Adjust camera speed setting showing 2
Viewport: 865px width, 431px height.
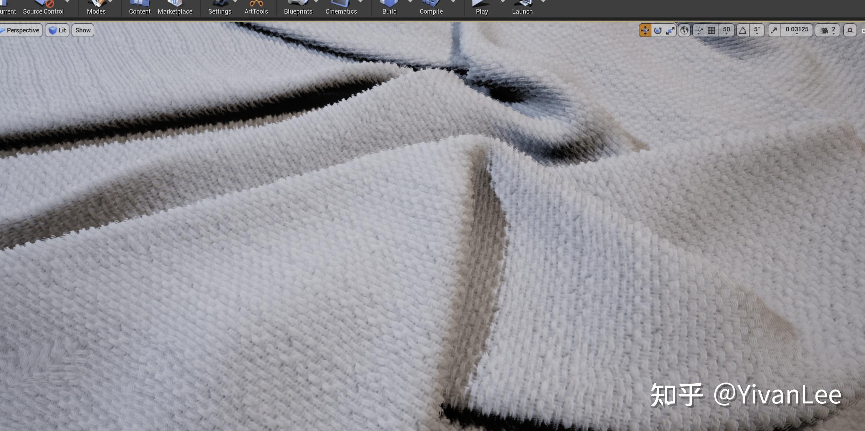tap(828, 30)
